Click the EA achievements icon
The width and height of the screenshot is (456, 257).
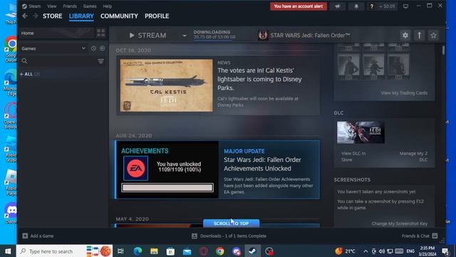[136, 168]
